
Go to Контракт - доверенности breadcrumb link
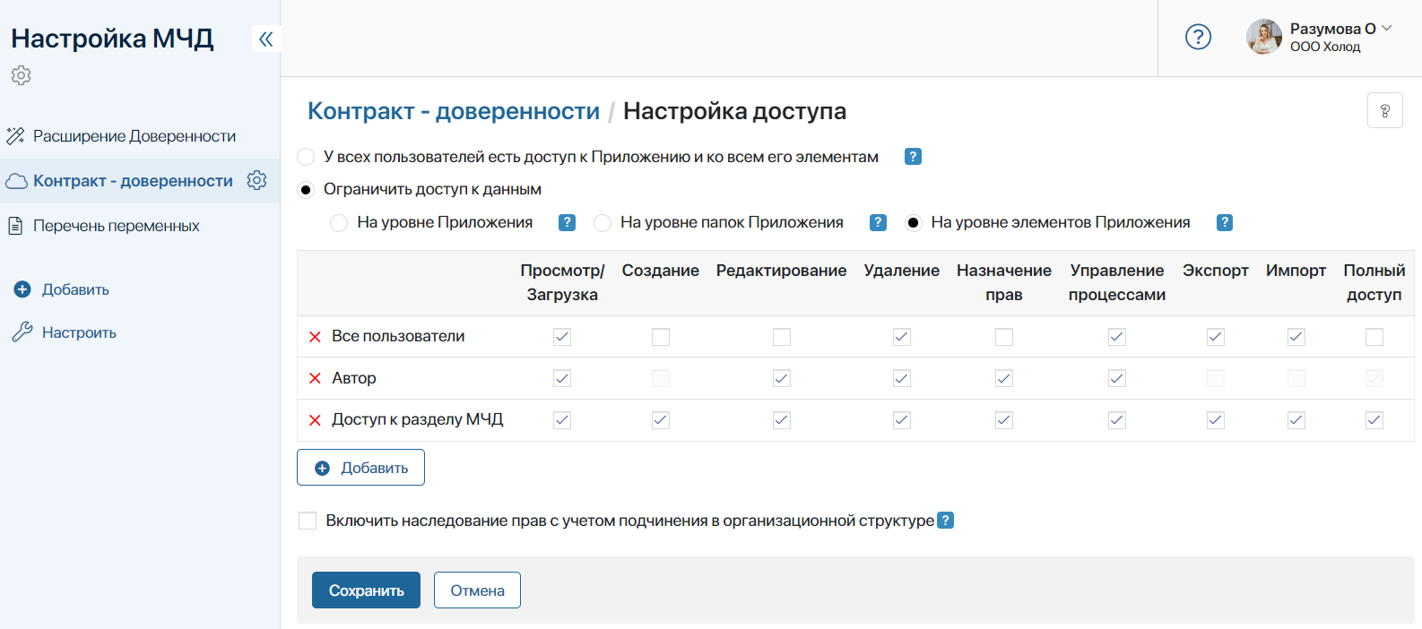pos(453,111)
